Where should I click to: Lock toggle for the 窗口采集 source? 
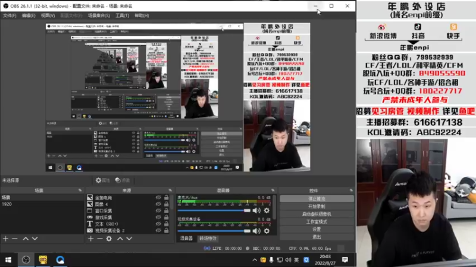click(167, 211)
